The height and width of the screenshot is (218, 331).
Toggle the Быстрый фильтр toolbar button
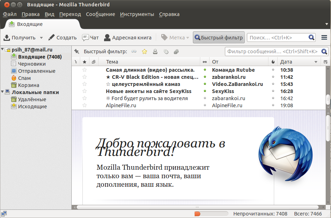[x=219, y=38]
